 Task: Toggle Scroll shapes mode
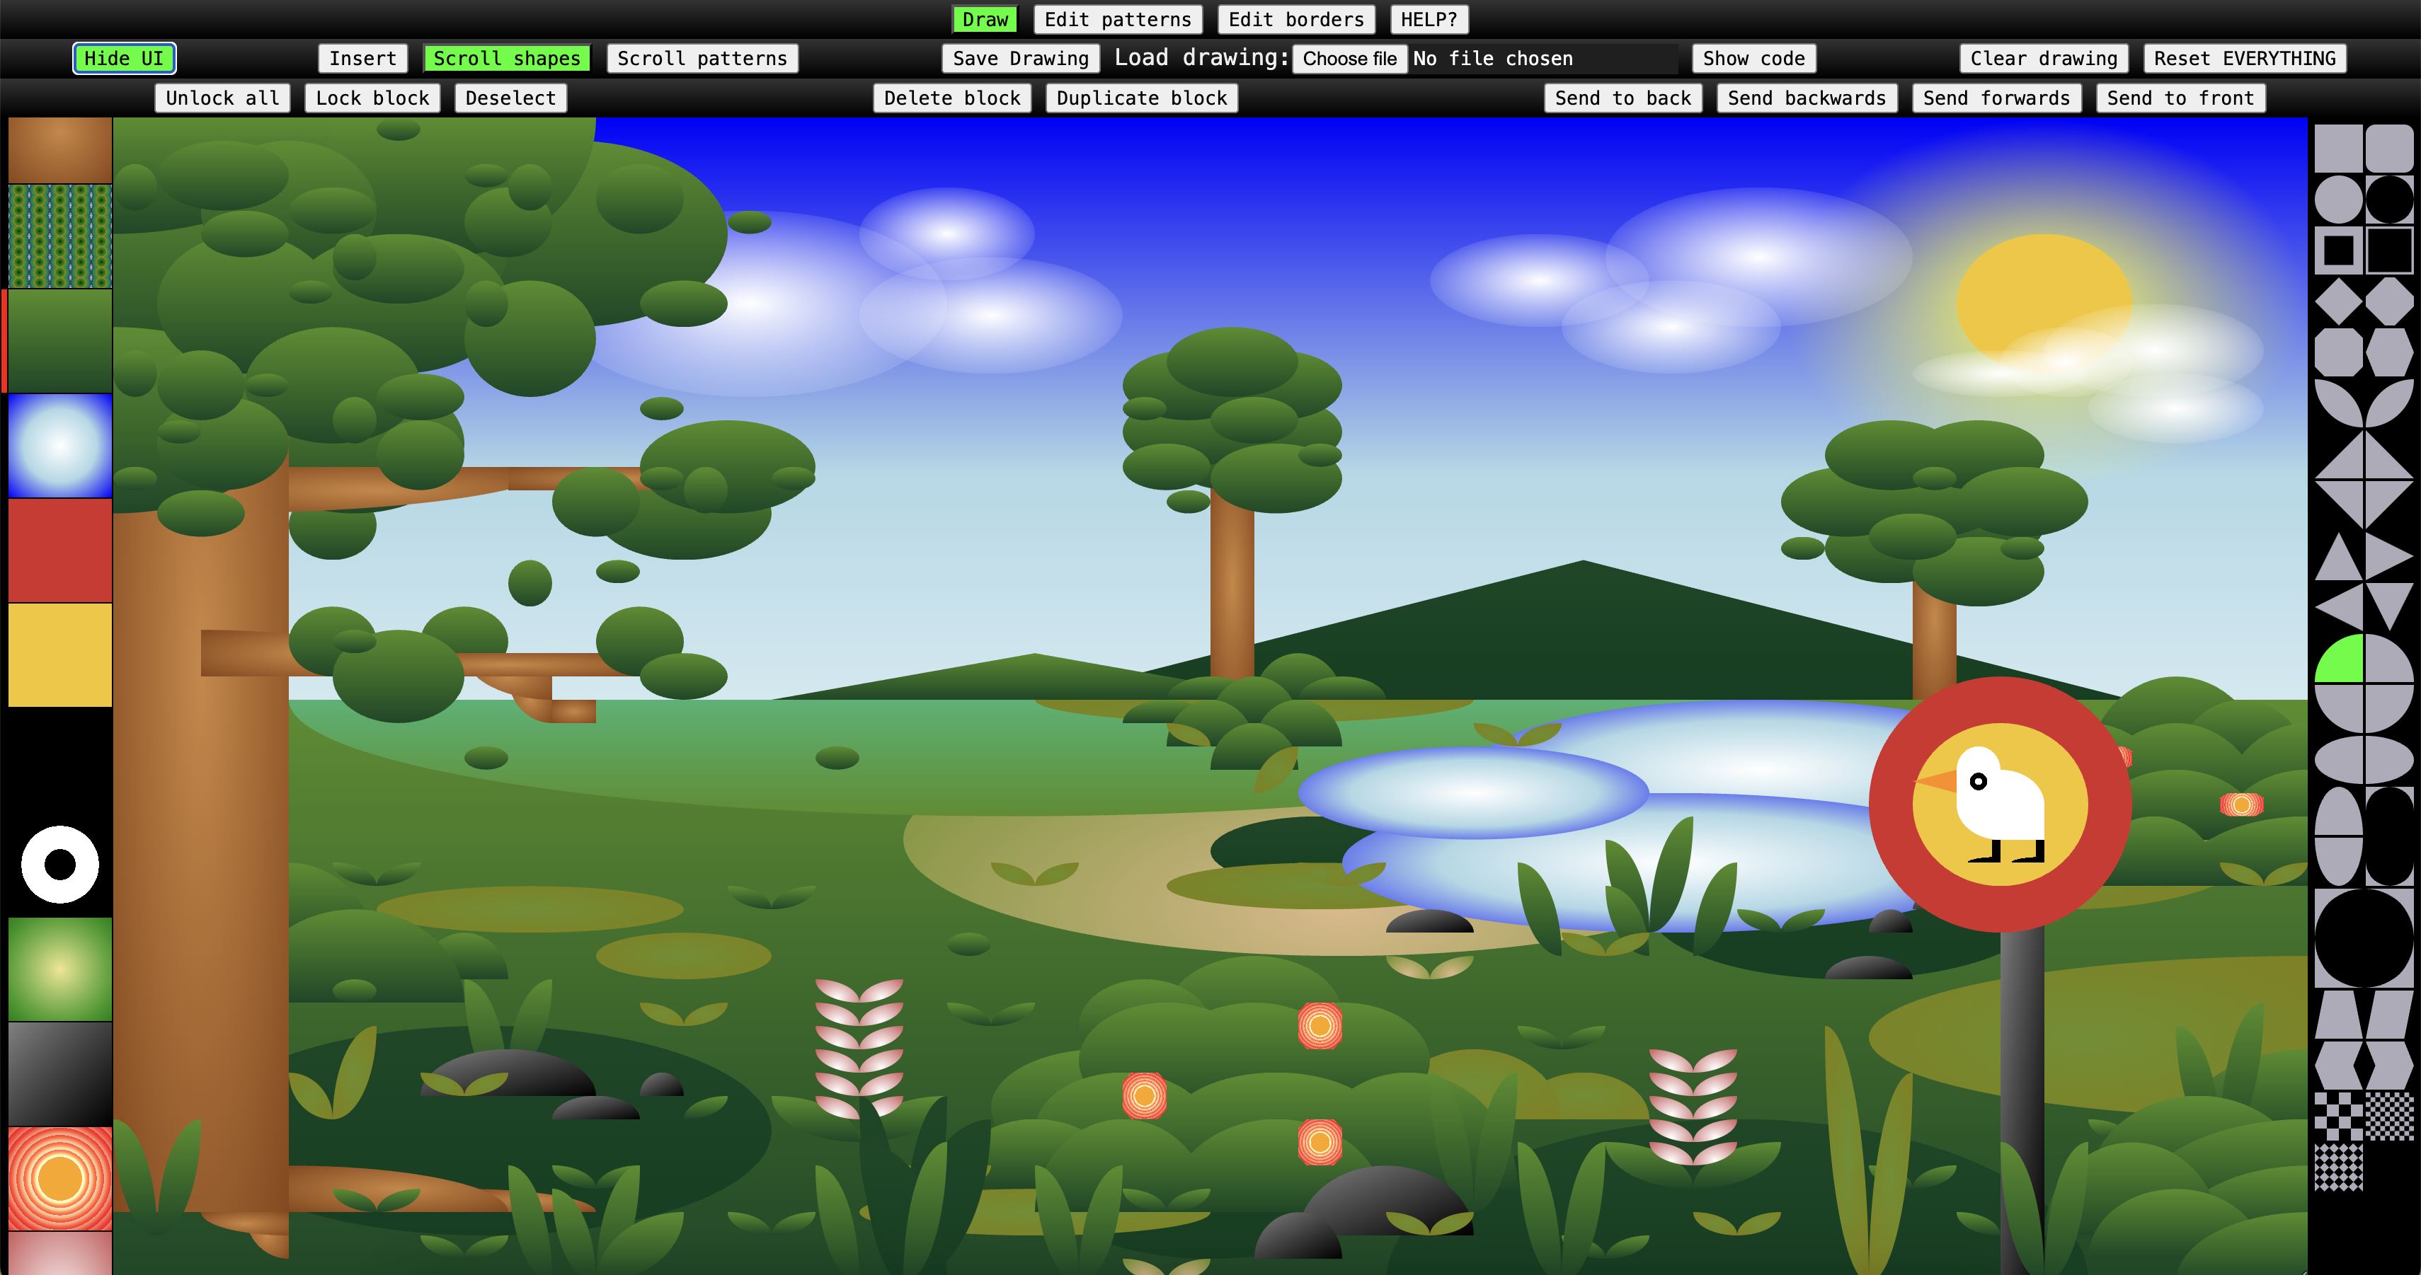(507, 58)
